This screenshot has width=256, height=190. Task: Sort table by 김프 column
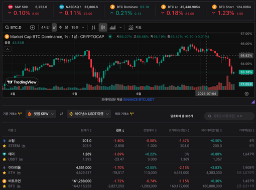(x=120, y=130)
